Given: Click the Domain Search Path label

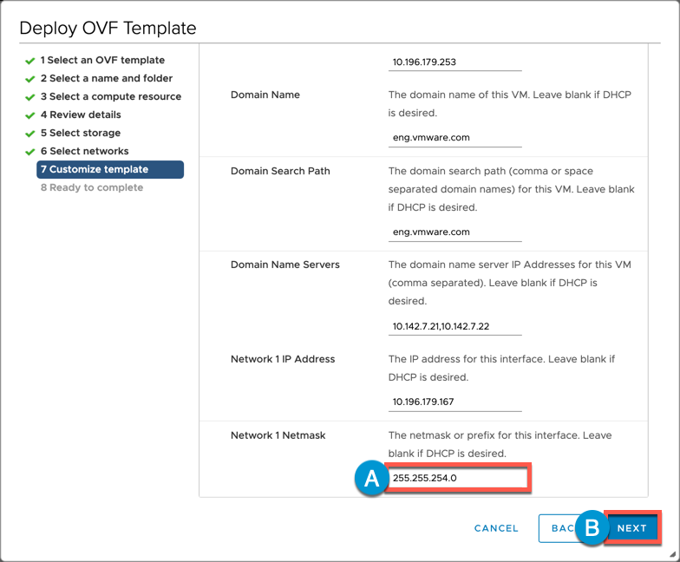Looking at the screenshot, I should pyautogui.click(x=280, y=172).
